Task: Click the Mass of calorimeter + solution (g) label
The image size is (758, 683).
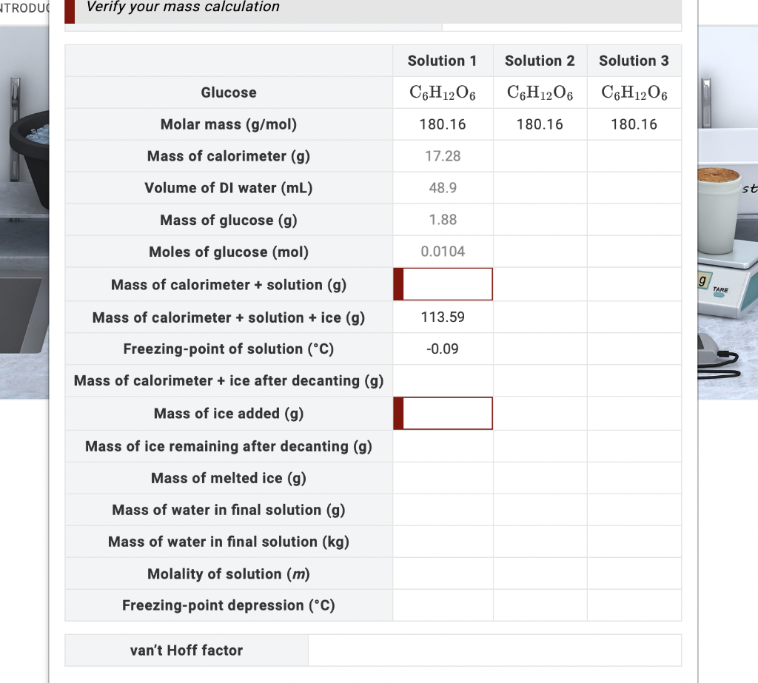Action: pyautogui.click(x=229, y=285)
